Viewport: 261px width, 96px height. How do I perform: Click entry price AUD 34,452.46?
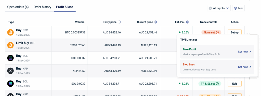[112, 32]
